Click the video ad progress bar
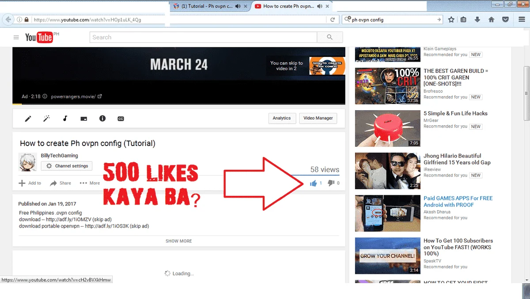The width and height of the screenshot is (530, 299). pyautogui.click(x=179, y=104)
